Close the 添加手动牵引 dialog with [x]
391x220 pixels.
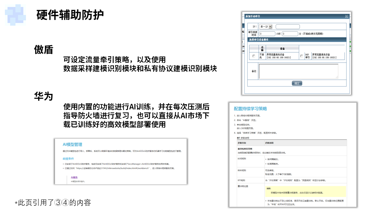click(x=346, y=16)
